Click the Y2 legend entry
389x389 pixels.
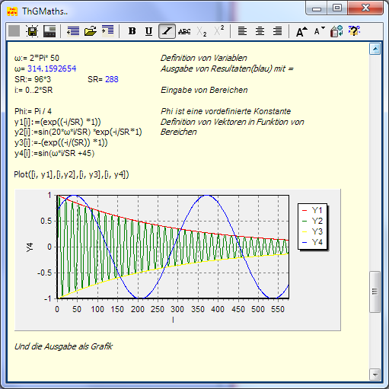coord(312,221)
